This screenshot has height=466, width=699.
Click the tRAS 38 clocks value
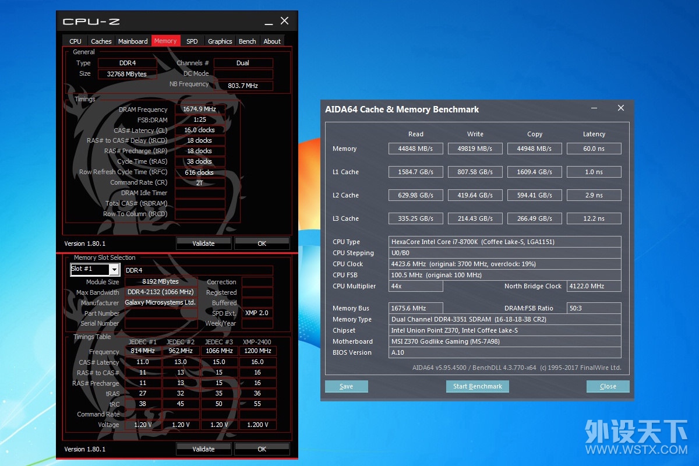tap(199, 162)
